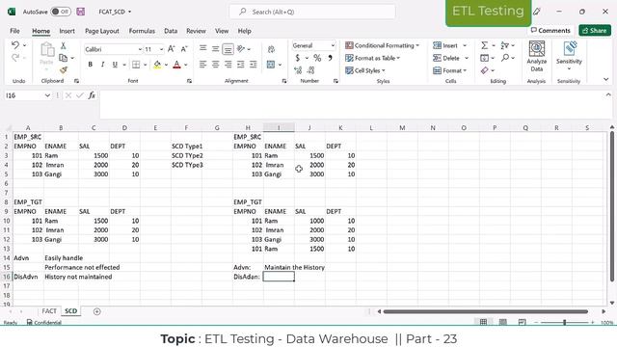617x347 pixels.
Task: Click the Sort & Filter icon
Action: click(x=505, y=45)
